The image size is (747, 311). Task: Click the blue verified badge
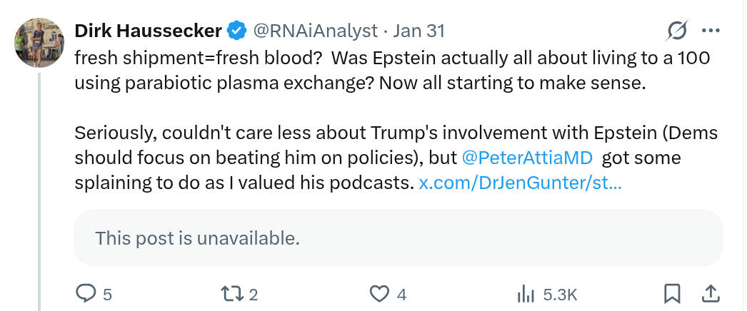[x=237, y=31]
